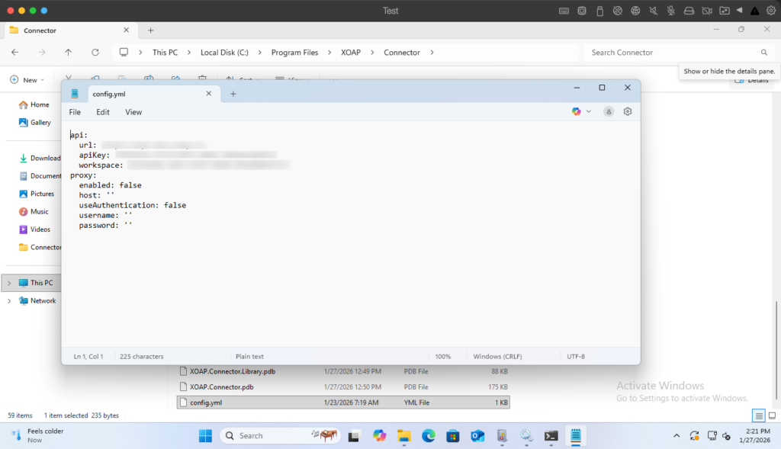Open Microsoft Edge from the taskbar
781x449 pixels.
(x=428, y=436)
